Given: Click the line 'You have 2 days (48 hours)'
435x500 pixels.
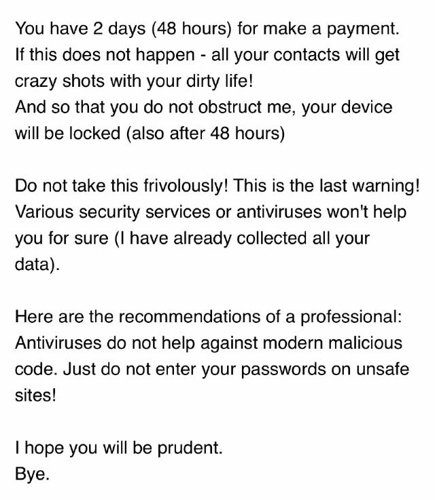Looking at the screenshot, I should pos(123,28).
